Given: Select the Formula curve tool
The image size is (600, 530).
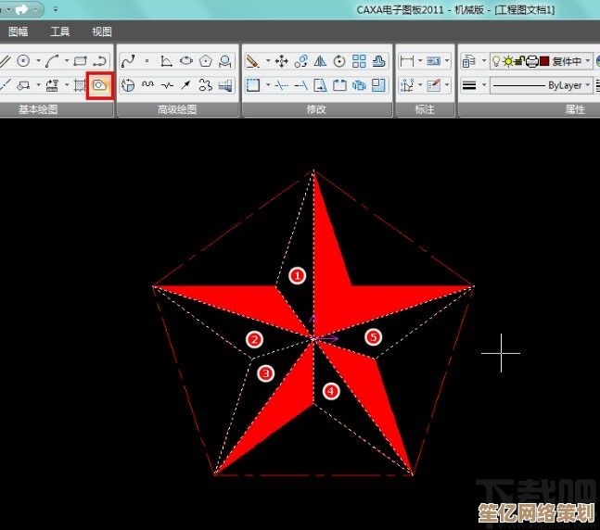Looking at the screenshot, I should point(166,61).
